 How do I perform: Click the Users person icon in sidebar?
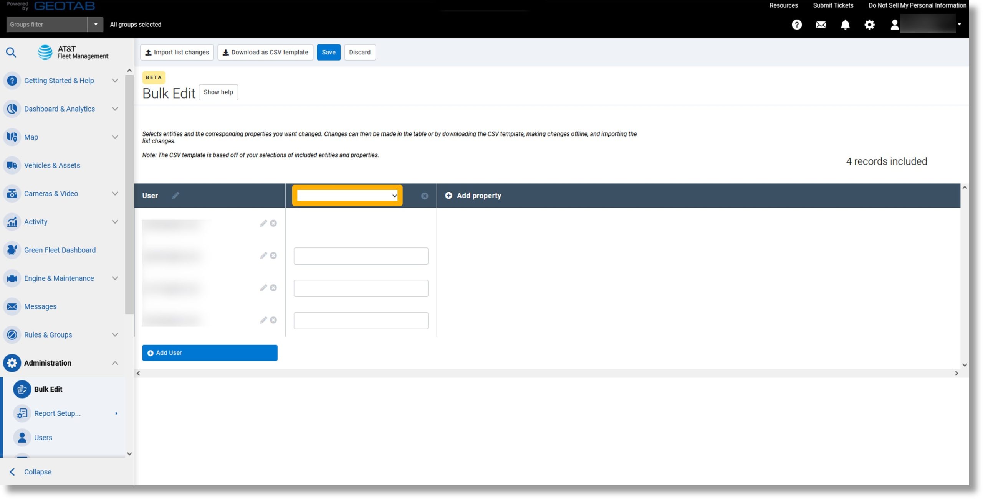tap(22, 438)
